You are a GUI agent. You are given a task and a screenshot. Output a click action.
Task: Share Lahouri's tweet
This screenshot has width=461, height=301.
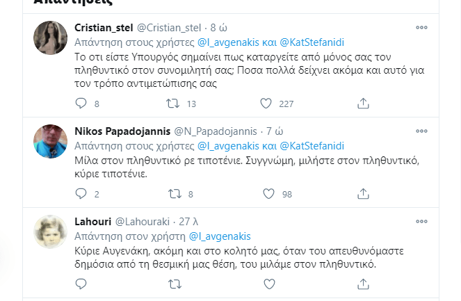coord(362,284)
